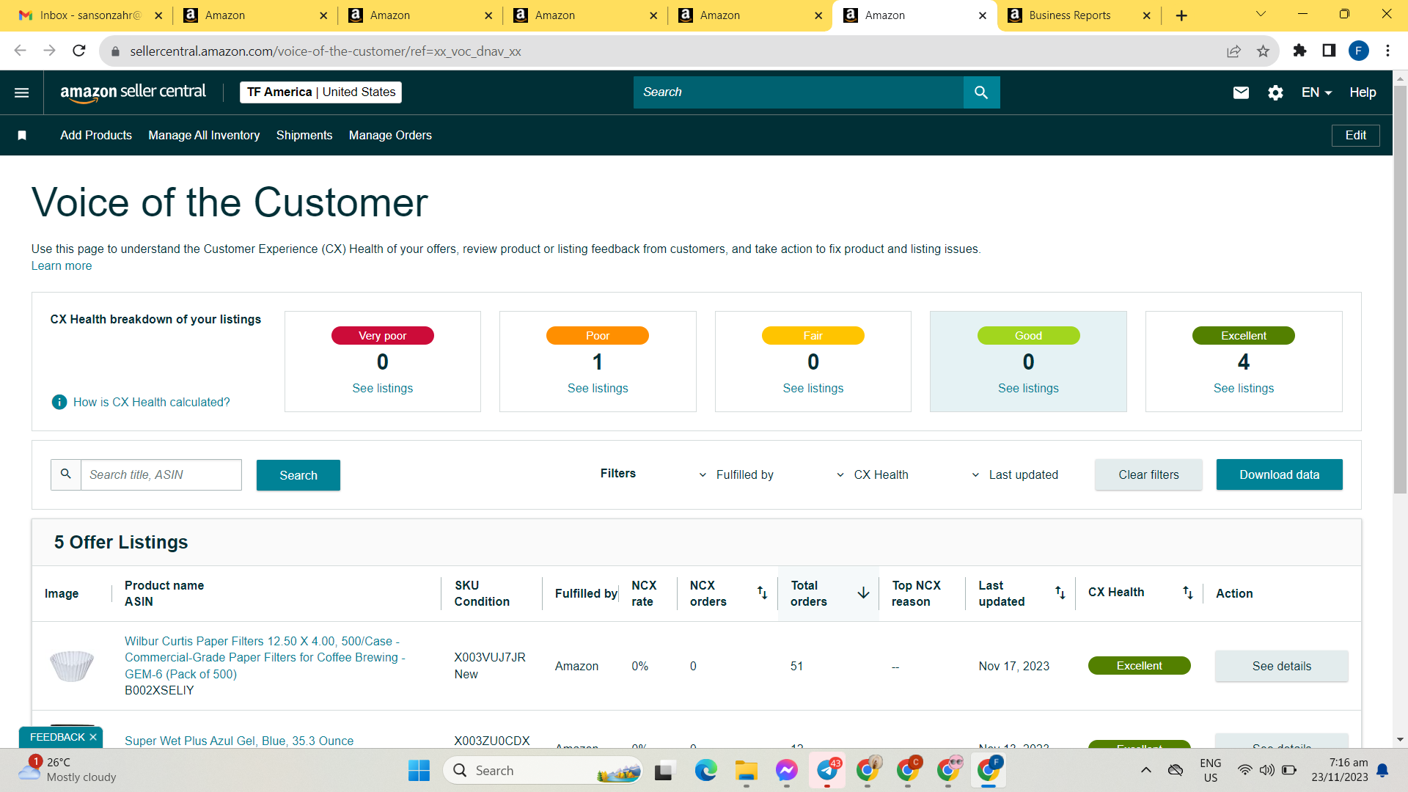
Task: Open How is CX Health calculated link
Action: [x=151, y=402]
